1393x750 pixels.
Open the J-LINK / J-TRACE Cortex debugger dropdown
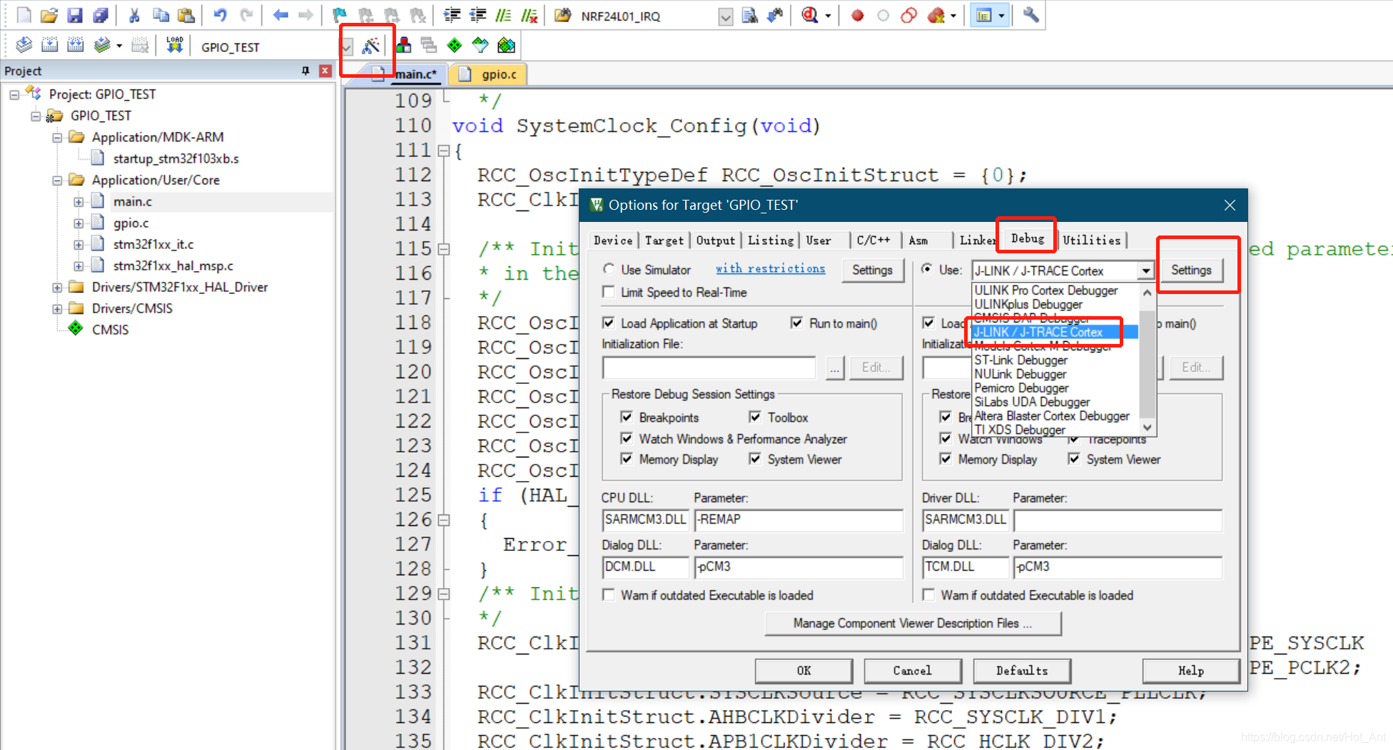(1146, 270)
